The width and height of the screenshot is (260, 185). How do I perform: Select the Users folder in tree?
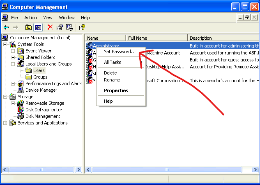pos(39,70)
